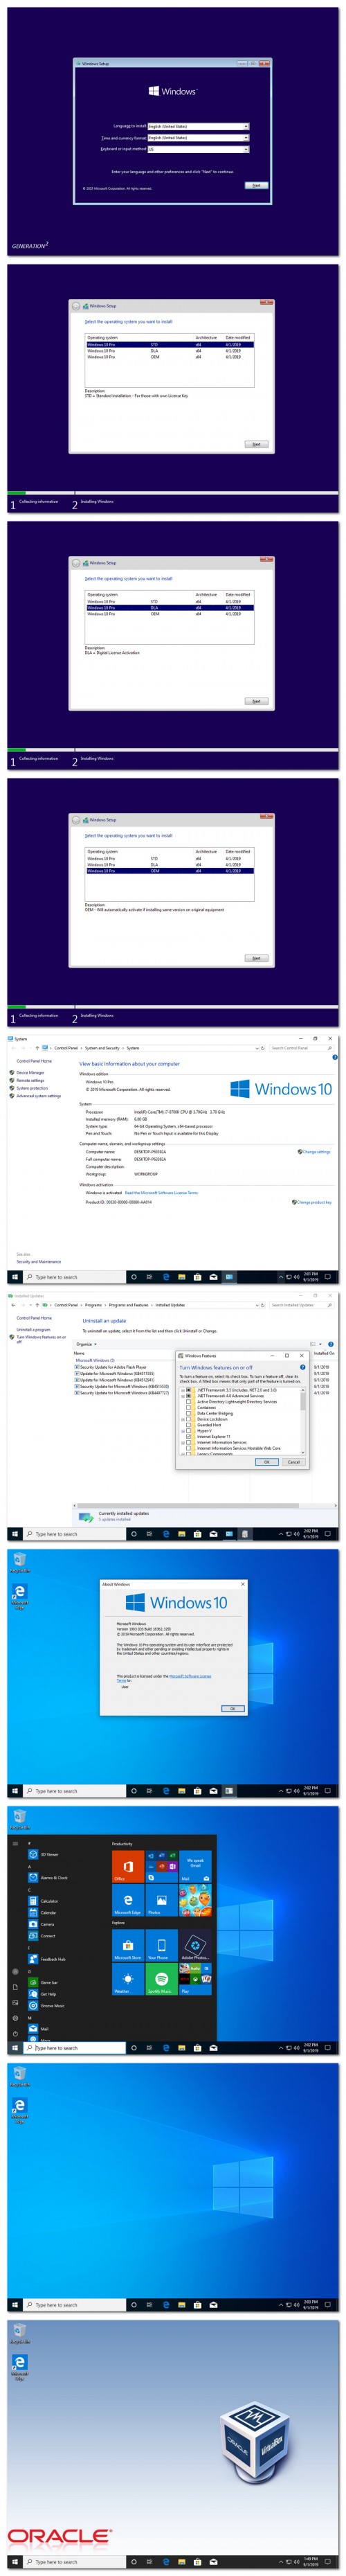
Task: Open Security and Maintenance under See also
Action: (38, 1263)
